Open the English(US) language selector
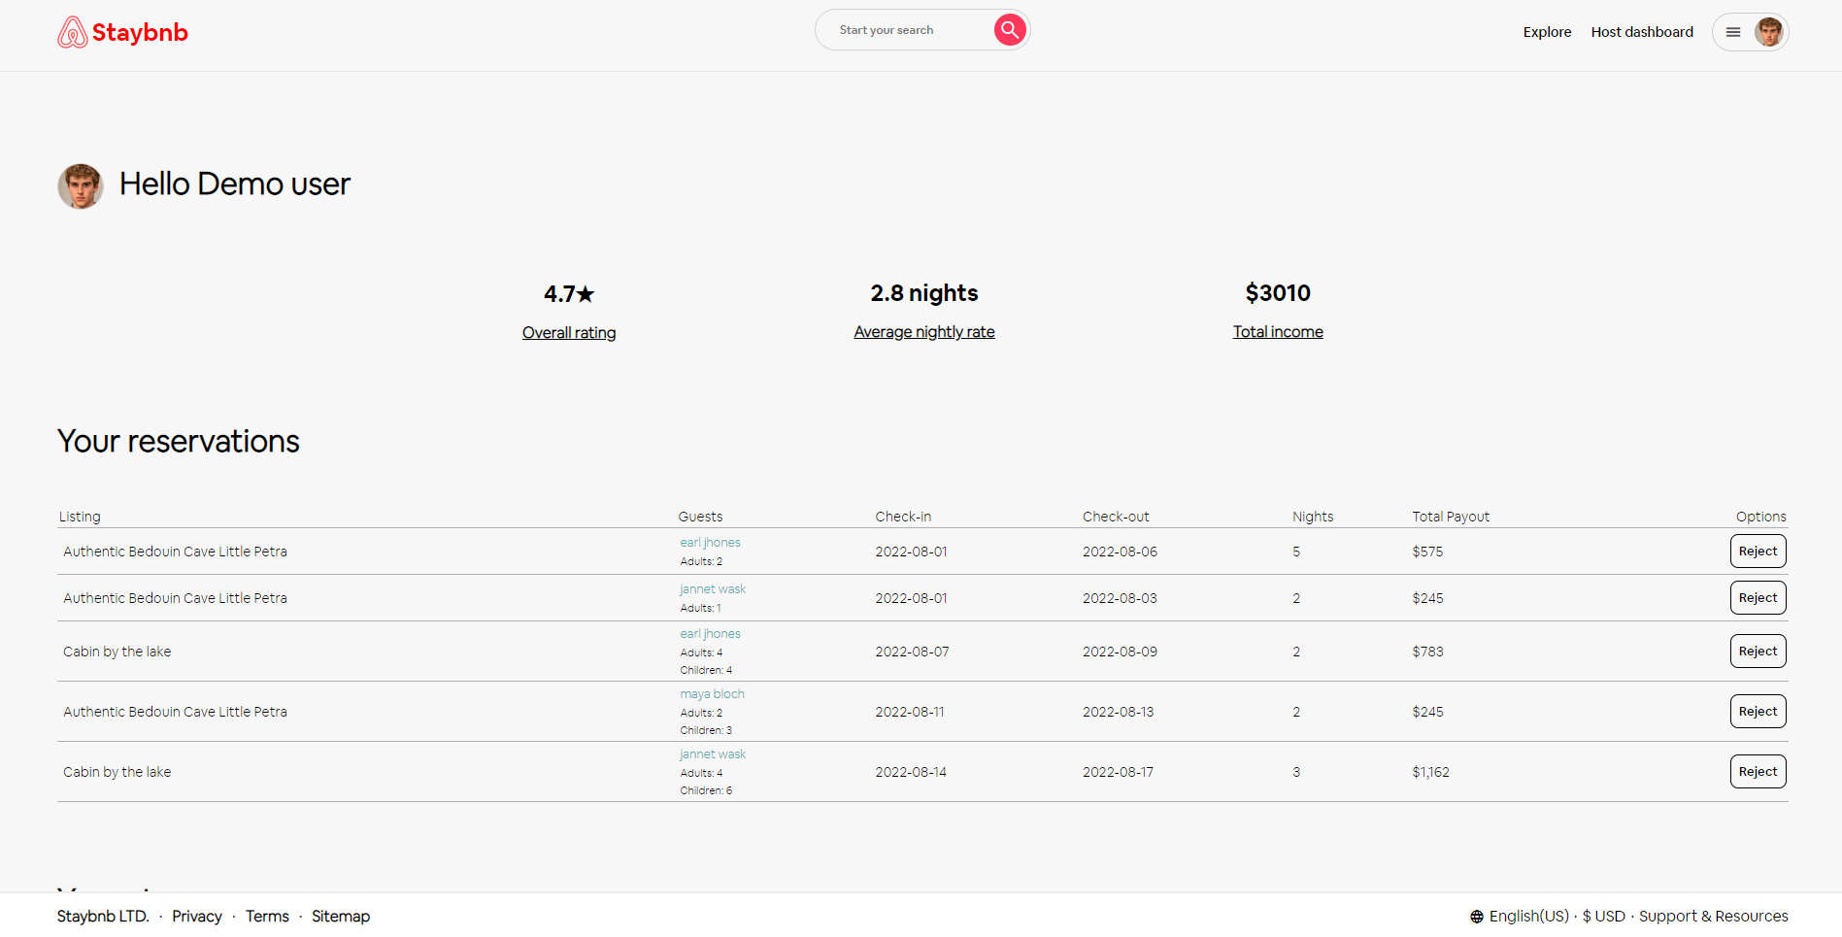The width and height of the screenshot is (1842, 937). pos(1529,915)
